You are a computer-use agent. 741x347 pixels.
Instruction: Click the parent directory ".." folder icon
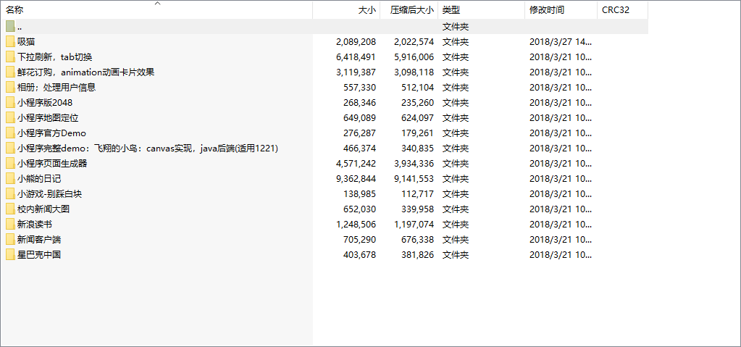point(10,27)
